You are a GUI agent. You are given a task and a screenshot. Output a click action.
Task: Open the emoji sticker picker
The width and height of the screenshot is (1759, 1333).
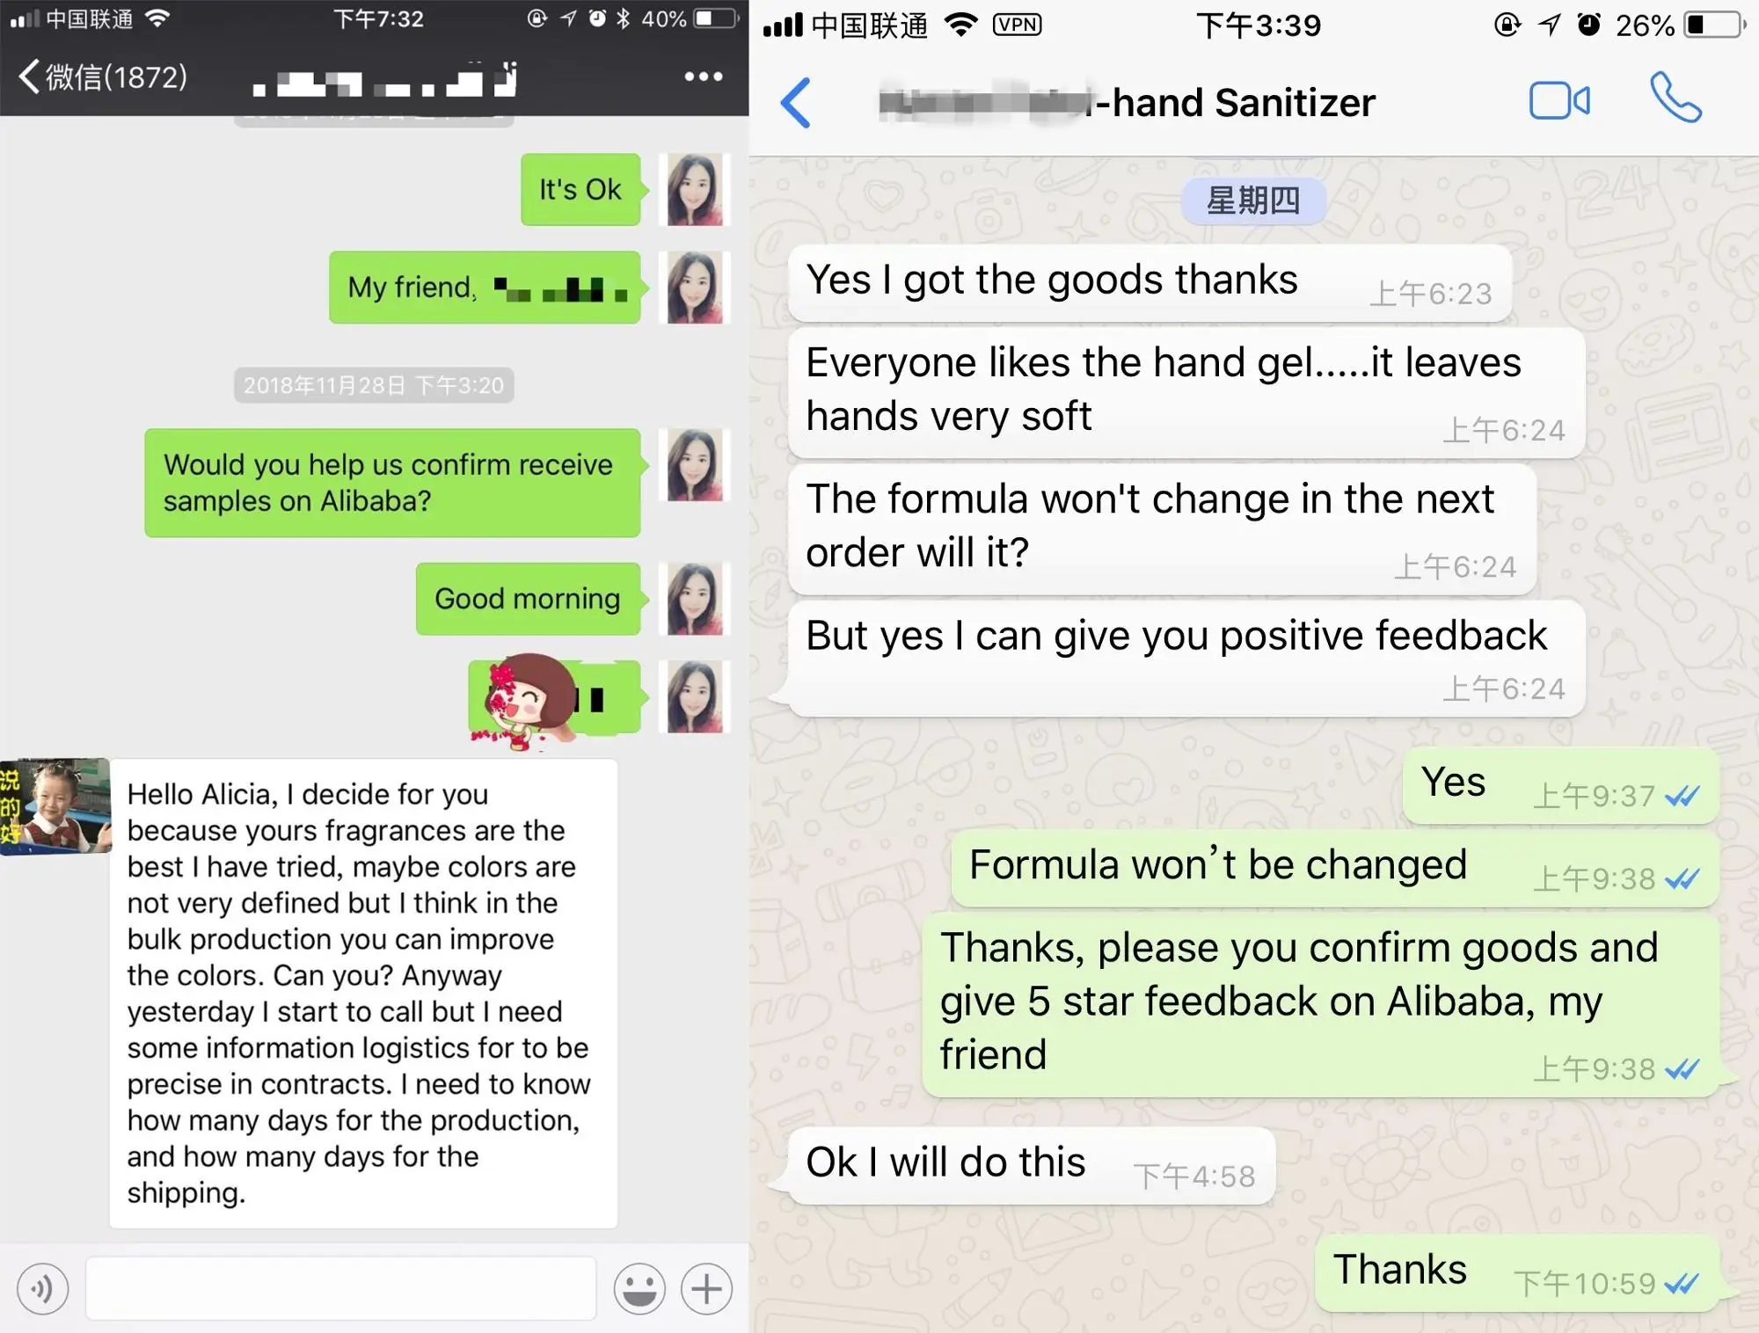[639, 1289]
